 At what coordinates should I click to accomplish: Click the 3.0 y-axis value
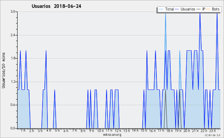click(x=13, y=12)
